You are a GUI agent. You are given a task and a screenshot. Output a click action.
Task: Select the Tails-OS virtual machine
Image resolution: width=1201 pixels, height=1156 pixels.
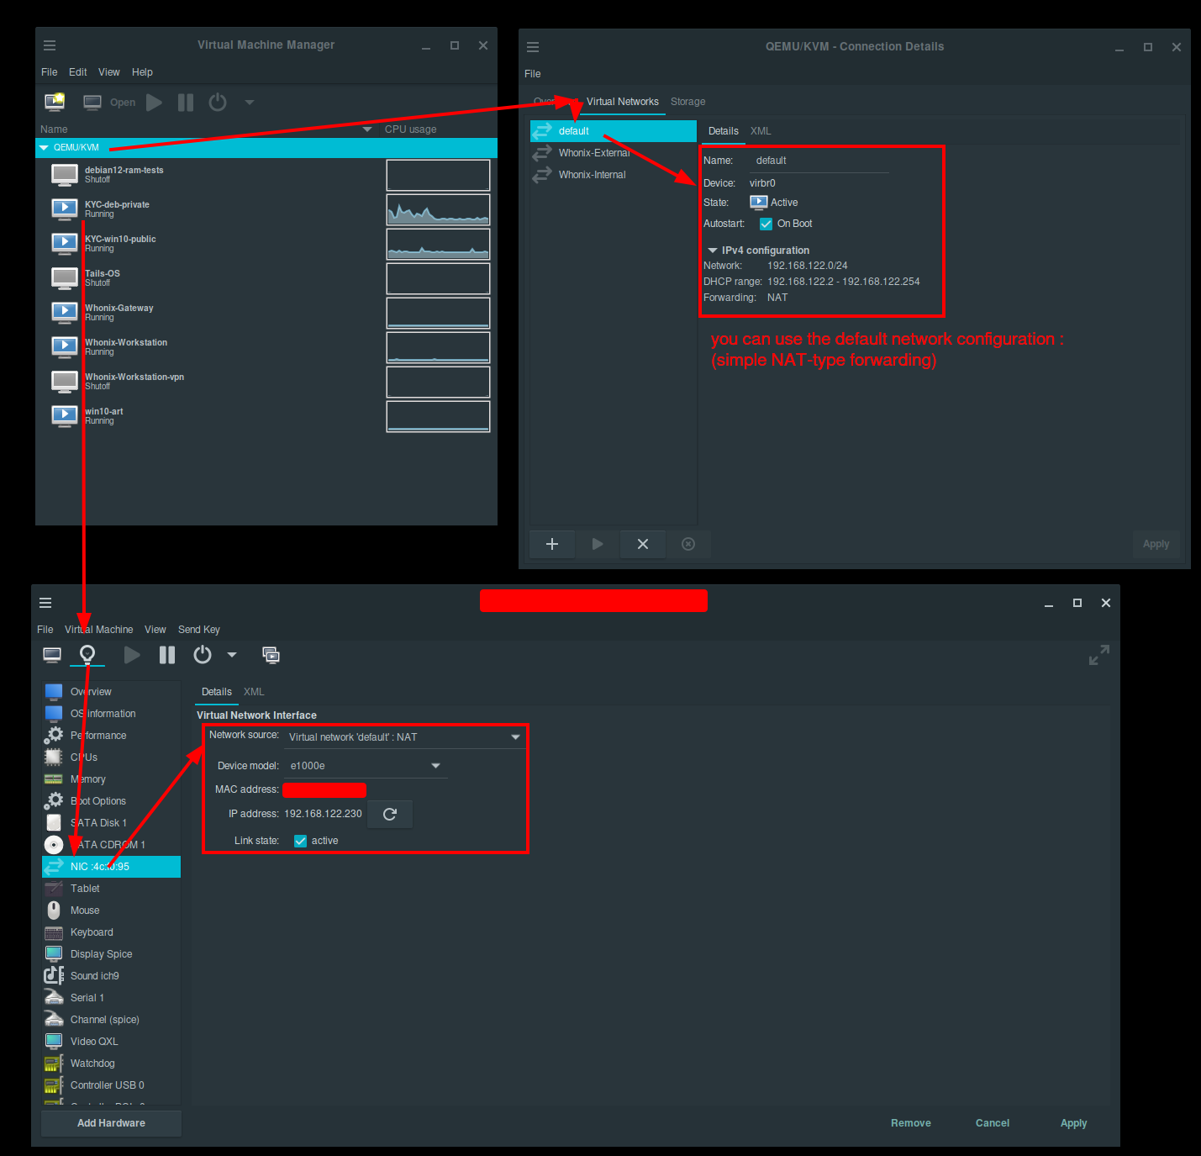[266, 278]
